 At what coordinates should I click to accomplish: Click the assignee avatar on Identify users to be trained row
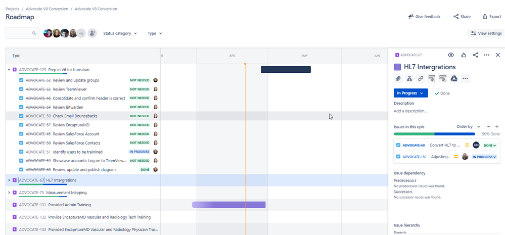tap(155, 152)
